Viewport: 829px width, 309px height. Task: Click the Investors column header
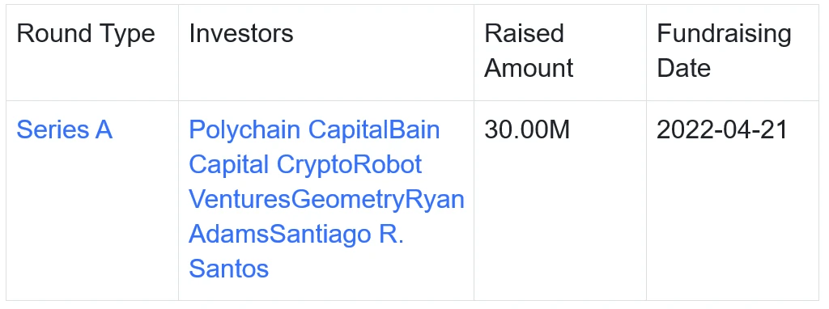tap(241, 34)
